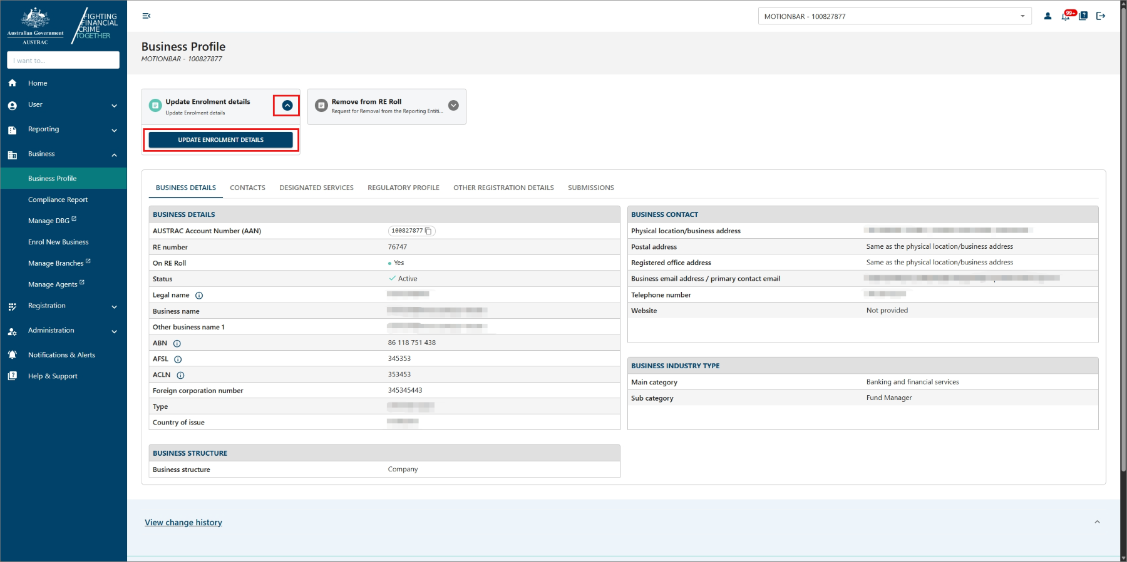Open the Designated Services tab

click(x=316, y=188)
